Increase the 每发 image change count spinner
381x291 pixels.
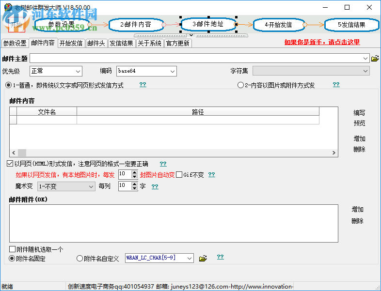134,172
